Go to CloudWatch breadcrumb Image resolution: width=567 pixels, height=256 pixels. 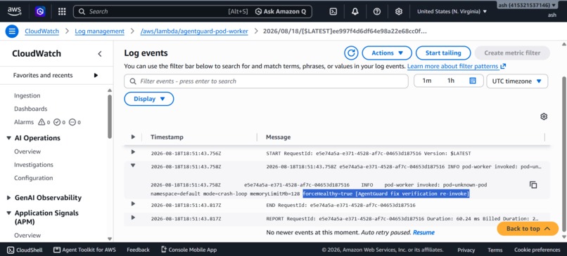(x=42, y=31)
